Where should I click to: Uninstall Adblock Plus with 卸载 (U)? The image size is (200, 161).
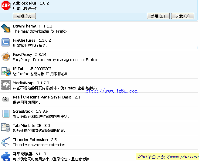click(x=183, y=16)
